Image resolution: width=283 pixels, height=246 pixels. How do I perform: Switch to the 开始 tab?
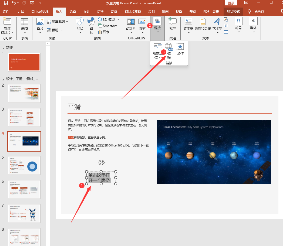(21, 11)
